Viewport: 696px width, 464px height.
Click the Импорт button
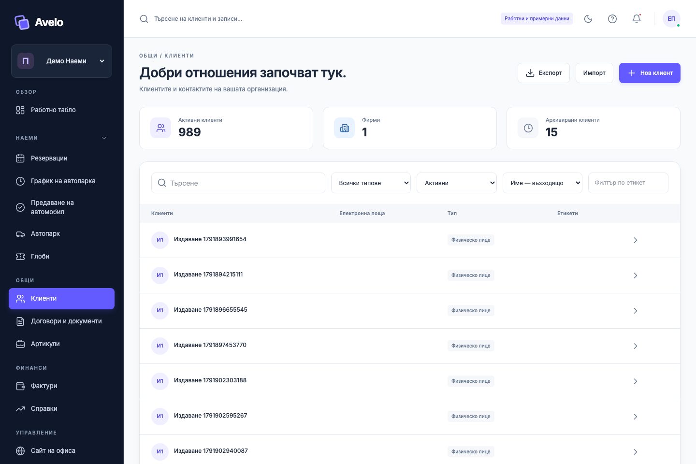(594, 73)
